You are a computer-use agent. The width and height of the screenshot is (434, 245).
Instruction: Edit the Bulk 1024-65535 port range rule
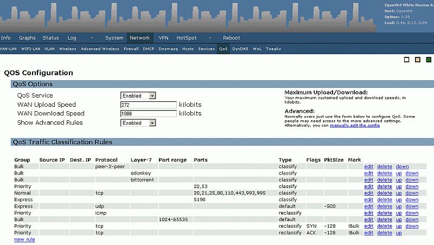(x=369, y=220)
